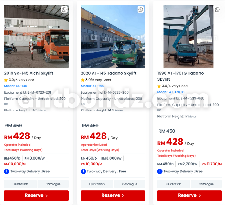Open the green Isuzu skylift truck photo
This screenshot has height=205, width=225.
(x=113, y=37)
